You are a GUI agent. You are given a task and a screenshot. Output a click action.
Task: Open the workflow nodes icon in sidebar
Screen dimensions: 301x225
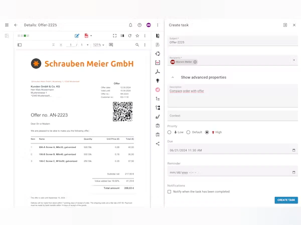click(158, 107)
